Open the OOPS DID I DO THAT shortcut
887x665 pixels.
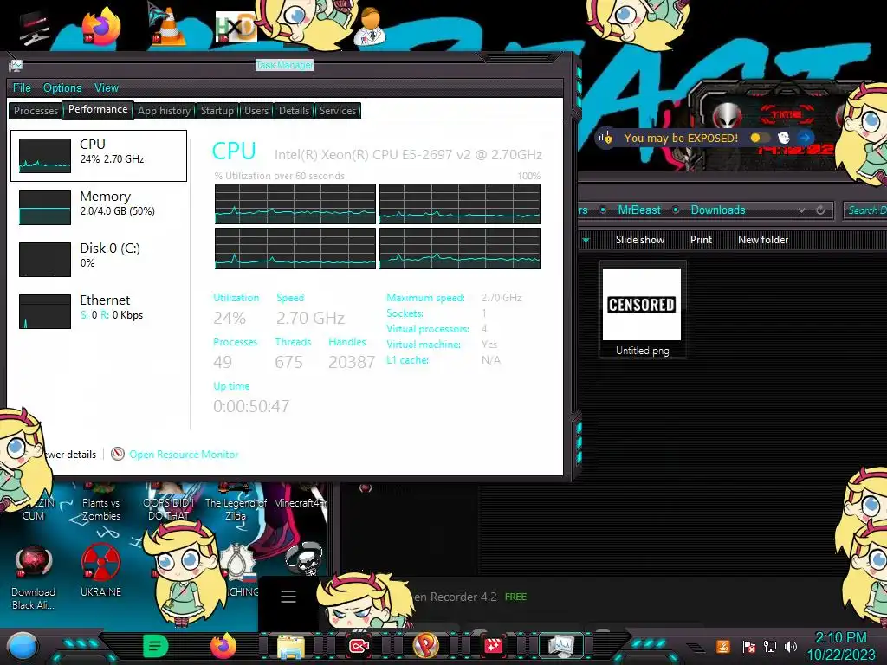(169, 502)
